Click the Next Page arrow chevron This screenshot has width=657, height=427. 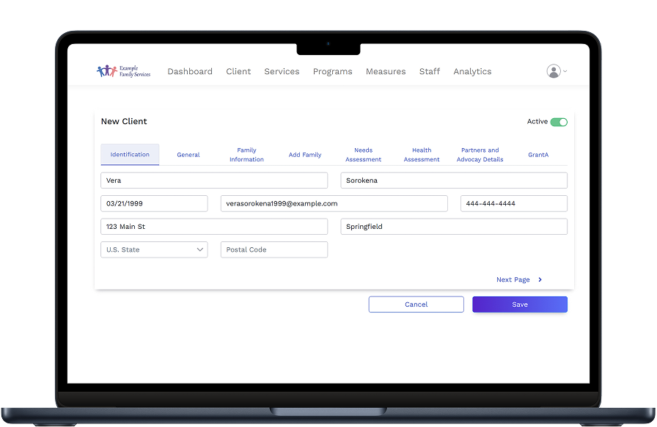[540, 280]
